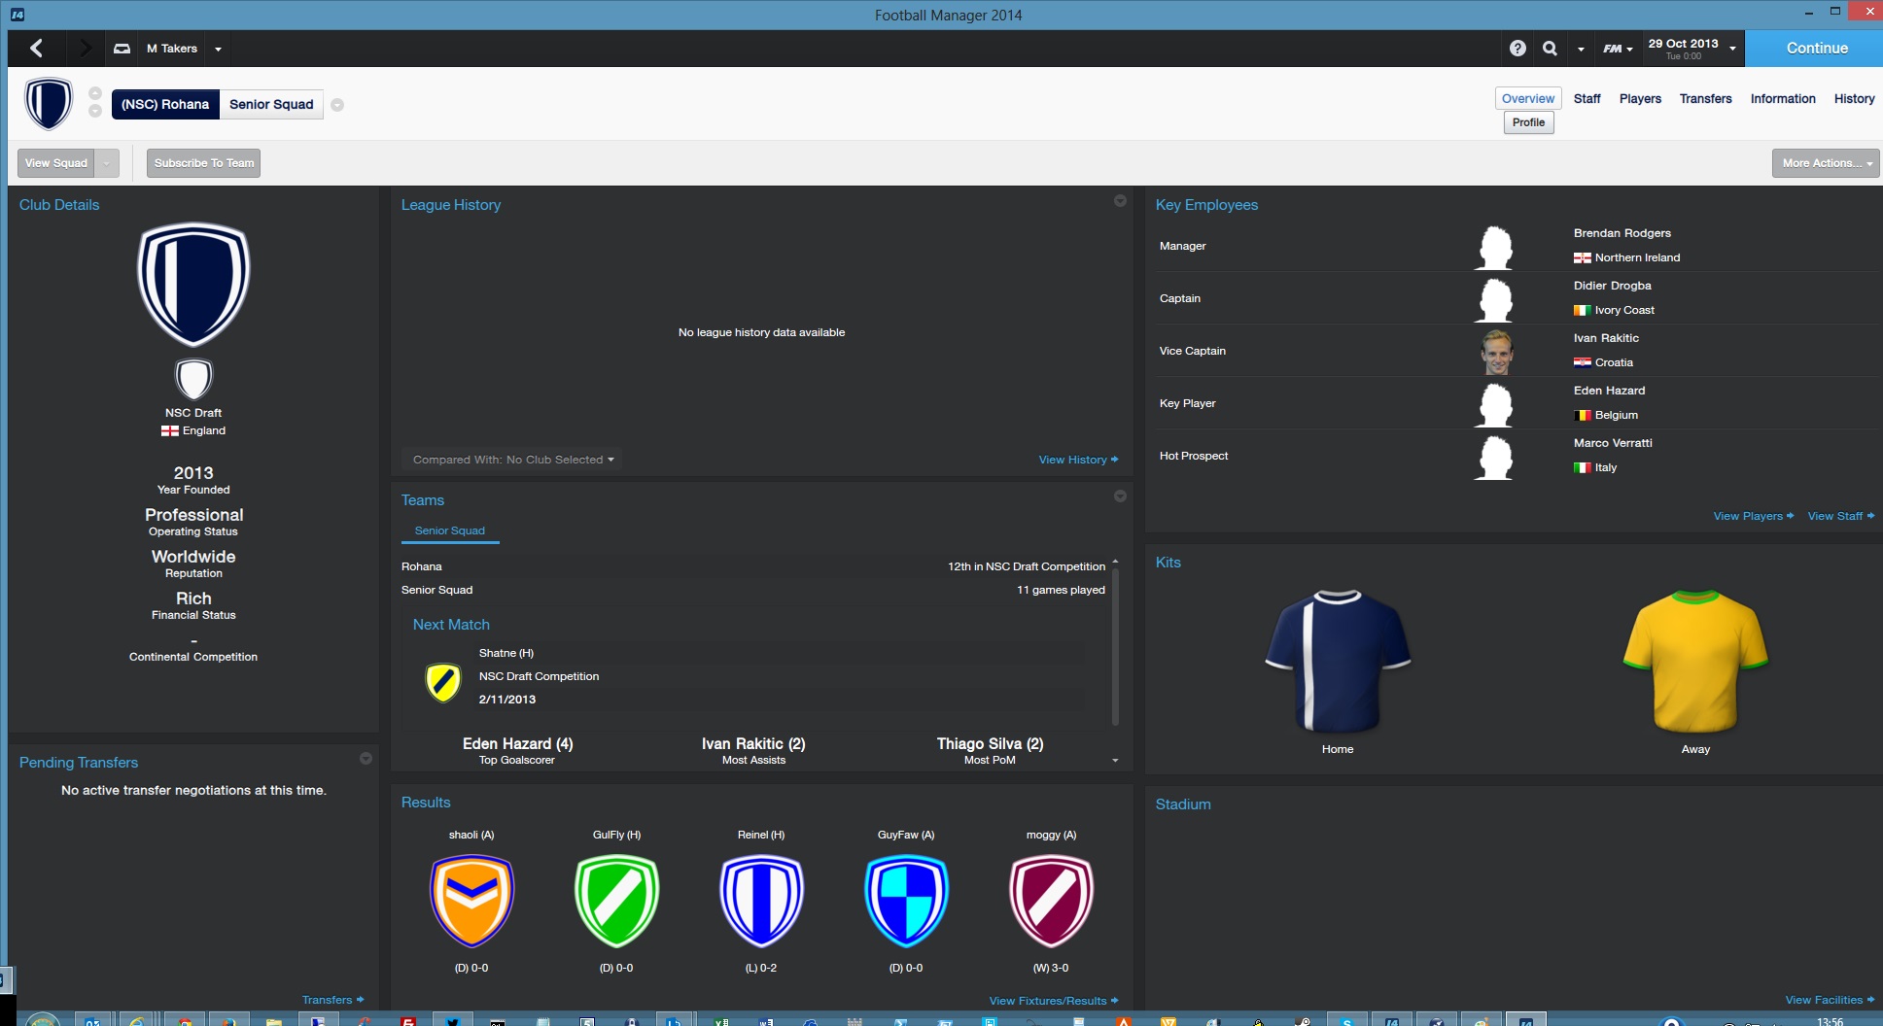Viewport: 1883px width, 1026px height.
Task: Open the Information tab
Action: [1782, 98]
